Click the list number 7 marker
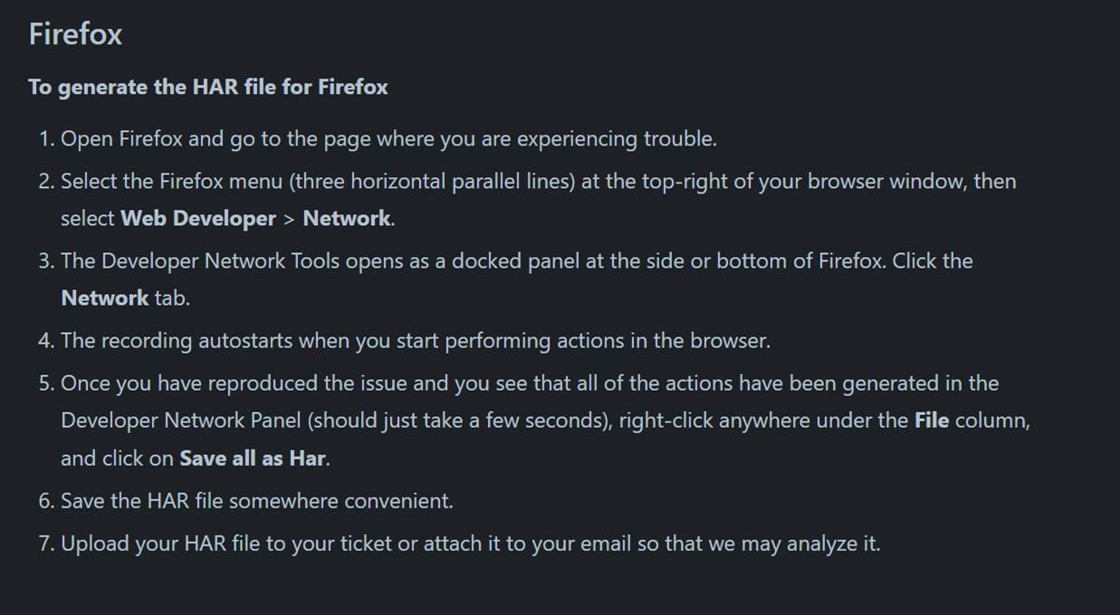This screenshot has width=1120, height=615. [x=47, y=544]
